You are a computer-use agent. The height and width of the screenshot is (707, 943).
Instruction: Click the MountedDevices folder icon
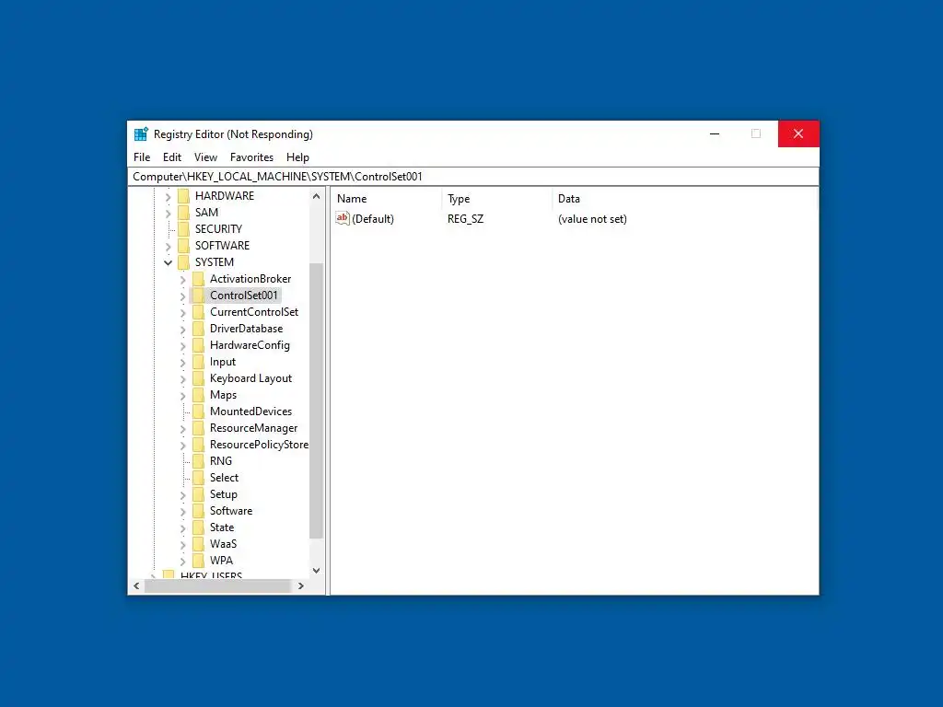pos(199,411)
